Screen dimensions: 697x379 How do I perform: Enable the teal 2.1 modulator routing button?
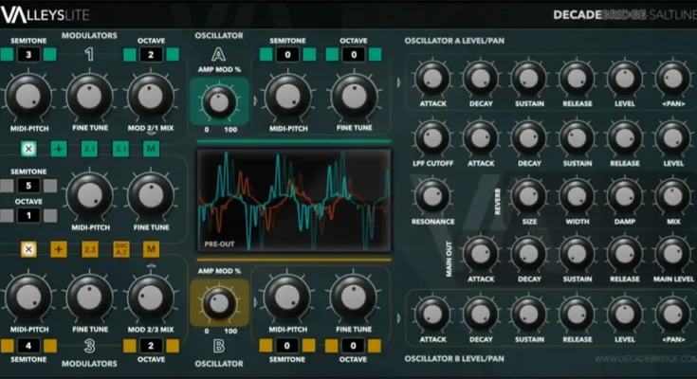[89, 149]
